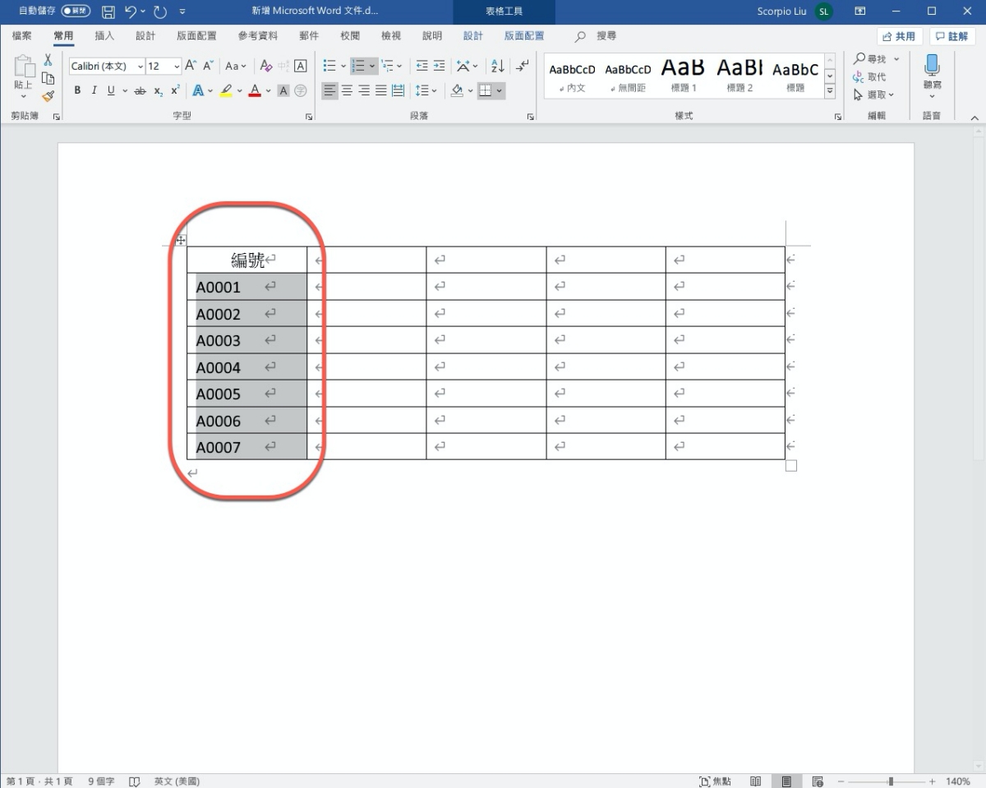Open the 插入 ribbon tab
Screen dimensions: 986x788
pos(104,36)
